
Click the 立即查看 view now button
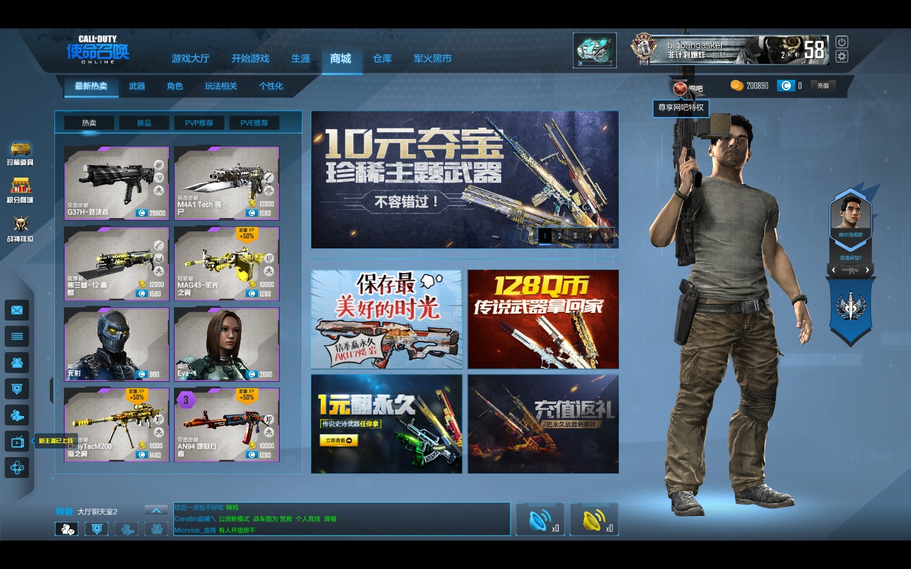(340, 440)
